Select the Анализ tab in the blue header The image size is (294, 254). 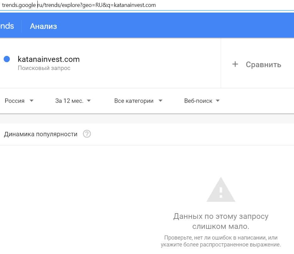[x=43, y=26]
